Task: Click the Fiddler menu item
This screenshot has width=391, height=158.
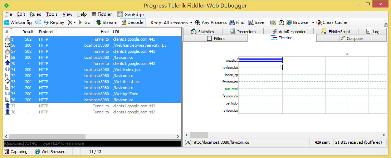Action: [x=102, y=14]
